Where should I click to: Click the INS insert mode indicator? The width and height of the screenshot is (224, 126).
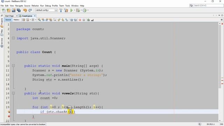pyautogui.click(x=222, y=124)
